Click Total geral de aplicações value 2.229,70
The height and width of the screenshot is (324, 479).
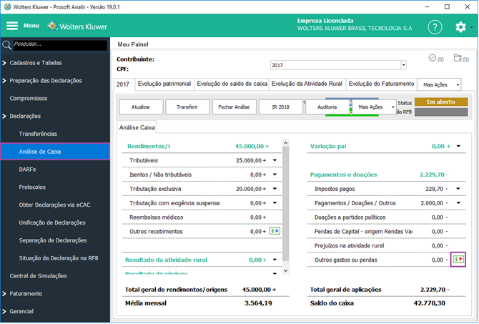click(x=433, y=290)
